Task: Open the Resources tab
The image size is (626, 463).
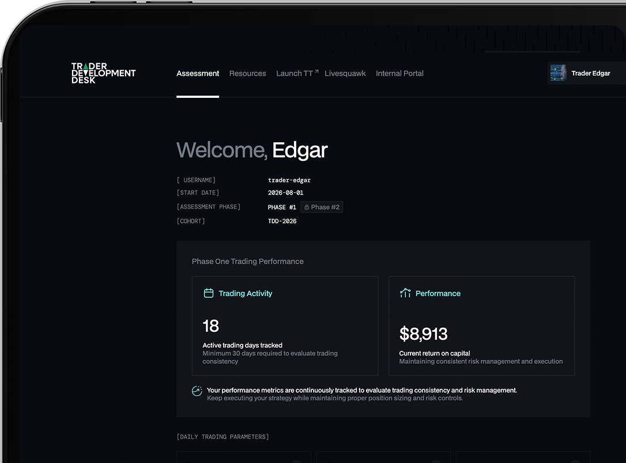Action: pyautogui.click(x=247, y=73)
